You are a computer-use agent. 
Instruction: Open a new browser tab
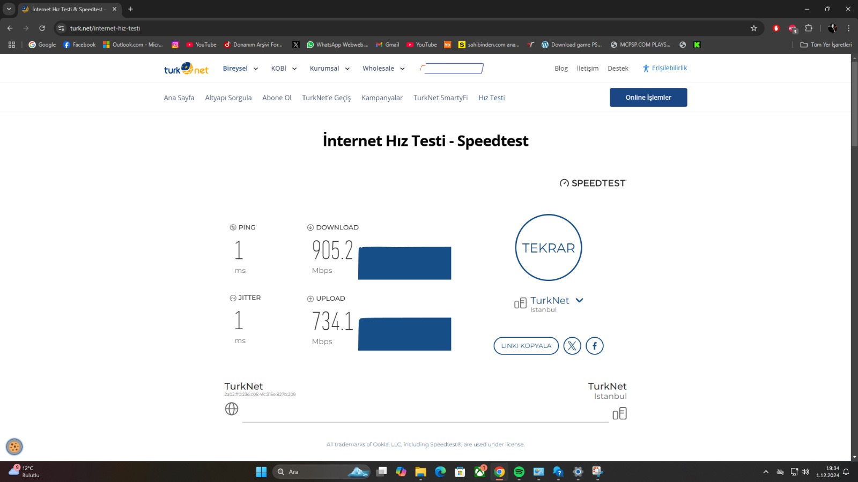[x=130, y=9]
